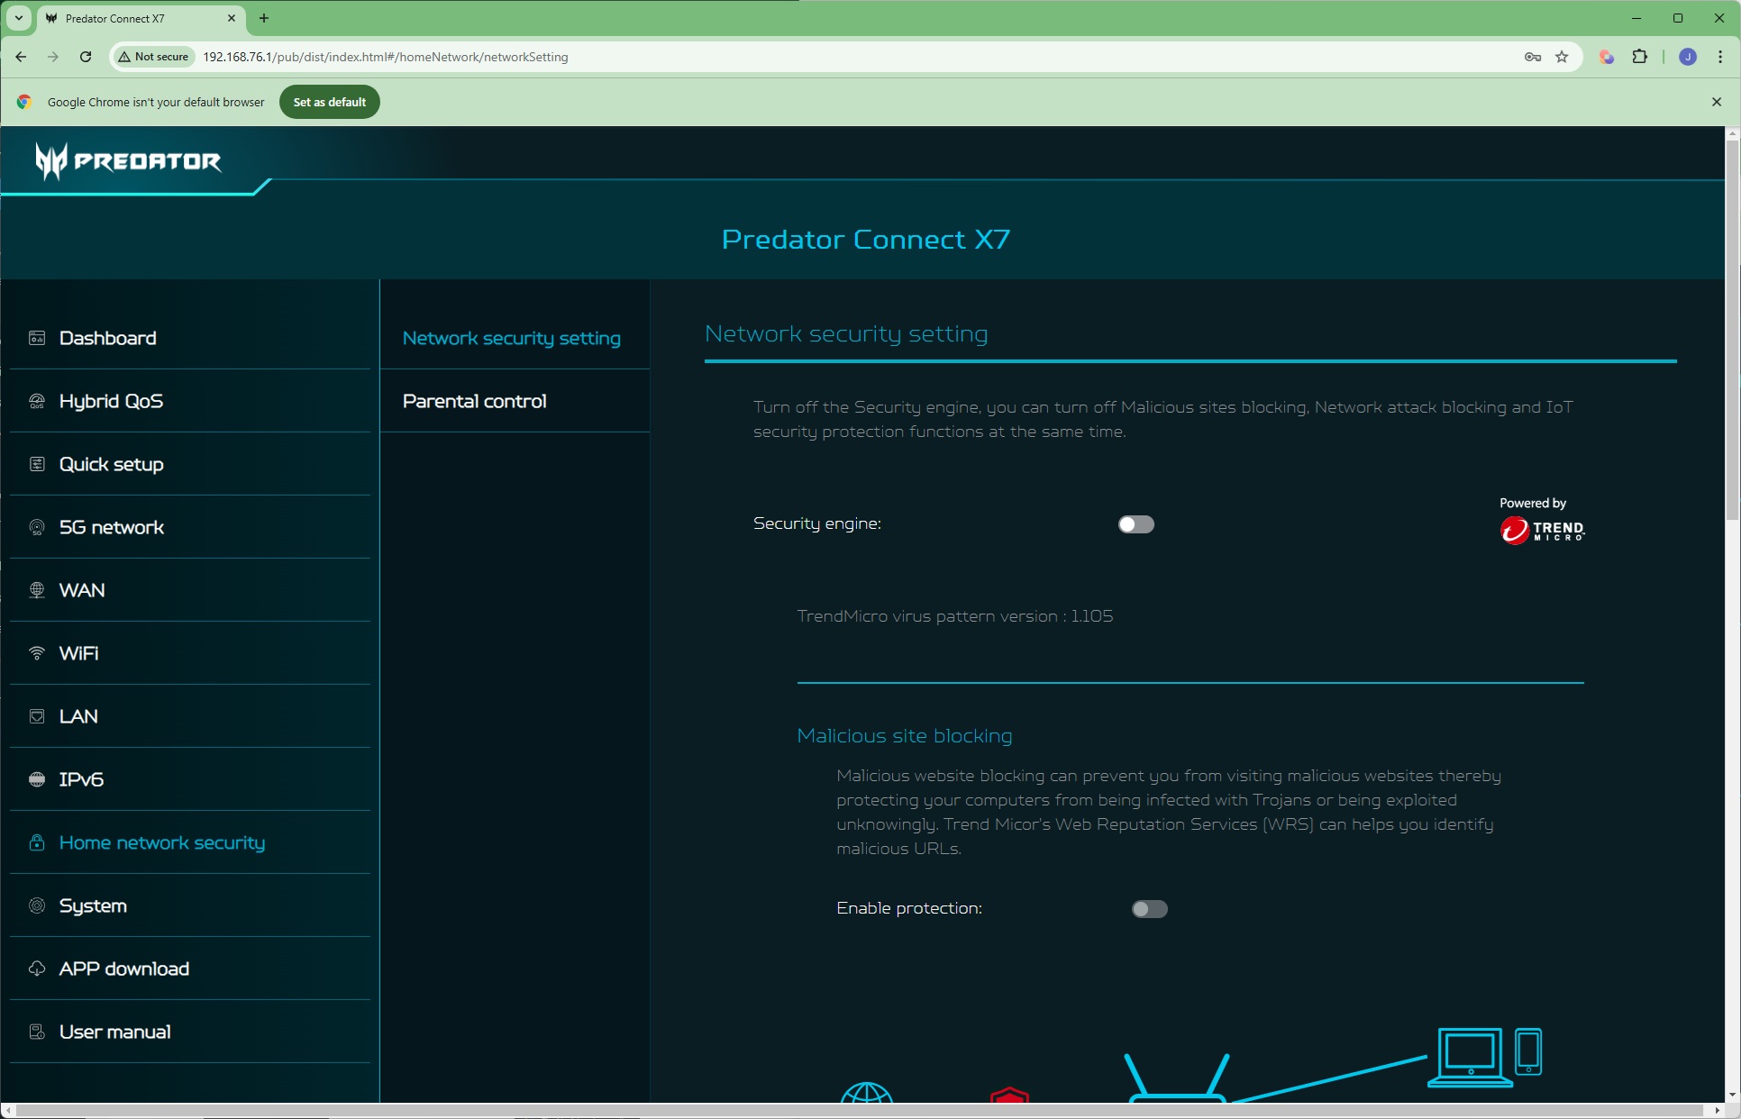
Task: Click the 5G network sidebar icon
Action: pyautogui.click(x=37, y=527)
